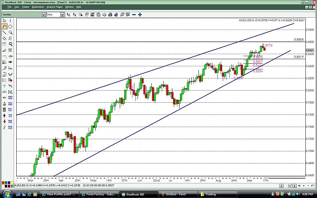
Task: Select the speed arc tool
Action: [4, 92]
